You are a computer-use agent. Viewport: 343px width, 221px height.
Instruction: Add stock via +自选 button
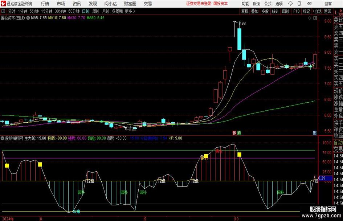317,11
